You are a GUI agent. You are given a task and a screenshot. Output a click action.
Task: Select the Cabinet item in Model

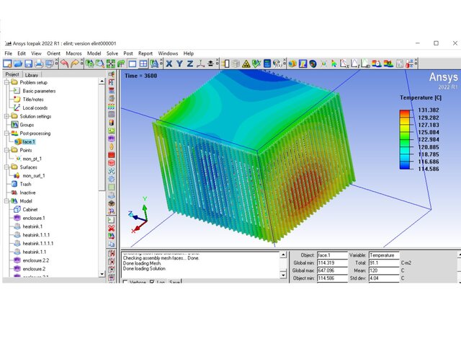tap(30, 210)
